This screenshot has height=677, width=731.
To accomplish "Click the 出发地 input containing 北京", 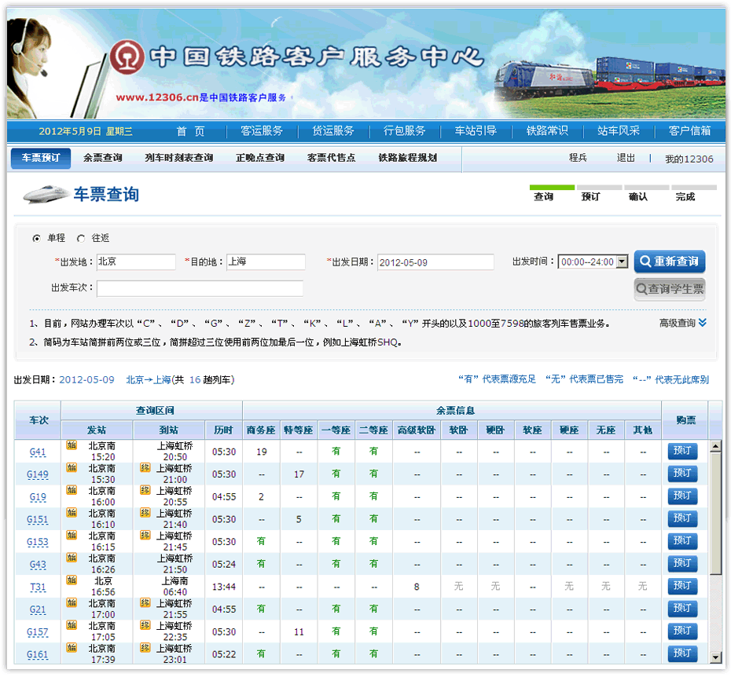I will pyautogui.click(x=136, y=262).
